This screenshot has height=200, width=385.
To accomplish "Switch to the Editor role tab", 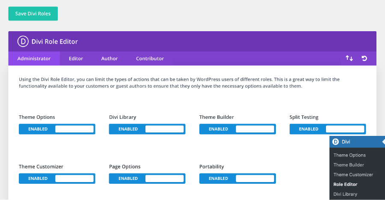I will 76,59.
